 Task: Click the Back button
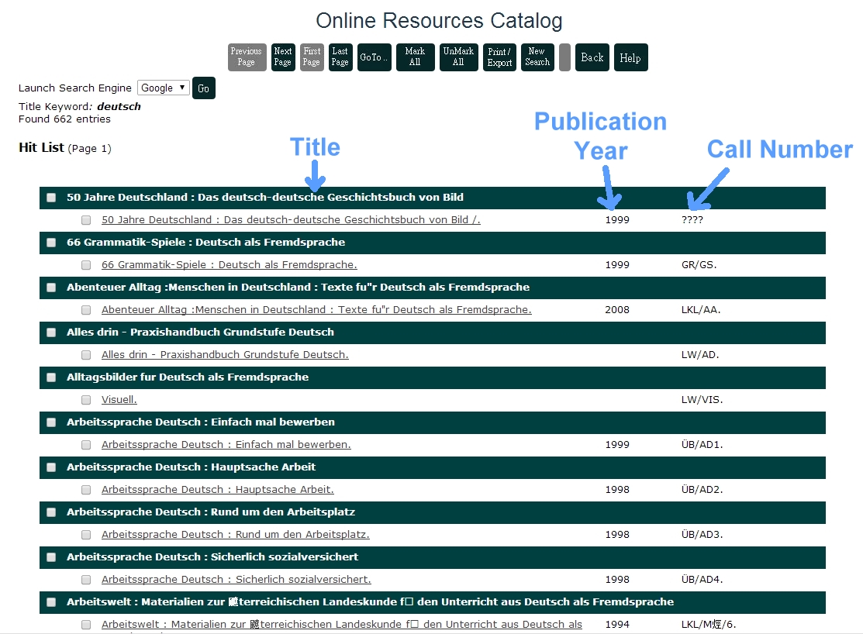[592, 57]
